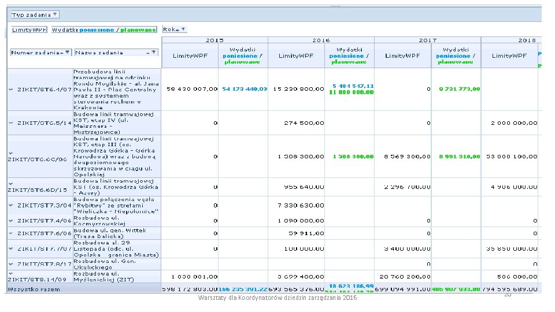Select cell value 2 296 700,00
The height and width of the screenshot is (312, 555).
pyautogui.click(x=408, y=187)
